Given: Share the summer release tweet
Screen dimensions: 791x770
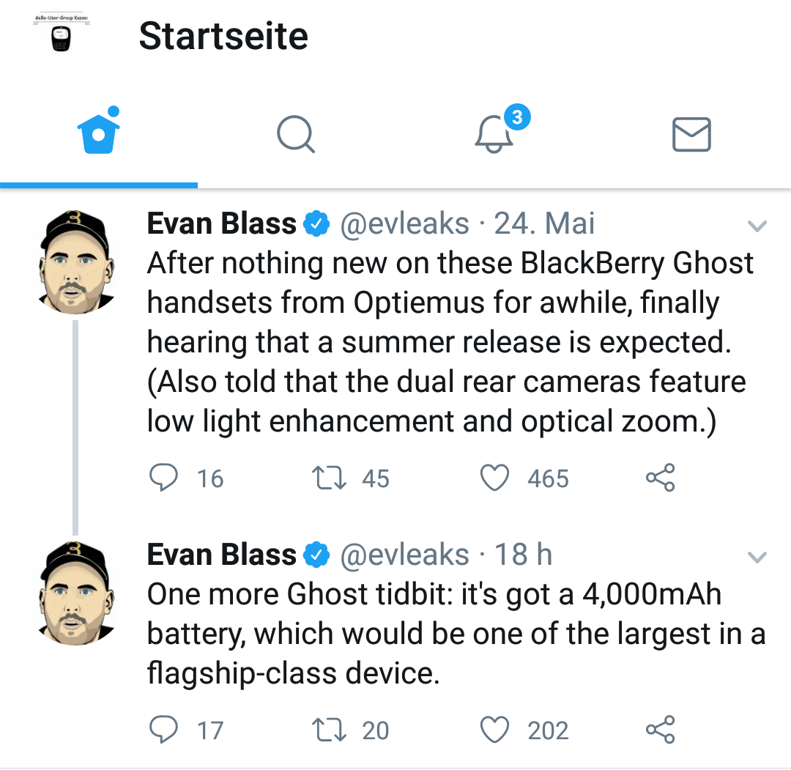Looking at the screenshot, I should click(x=660, y=478).
